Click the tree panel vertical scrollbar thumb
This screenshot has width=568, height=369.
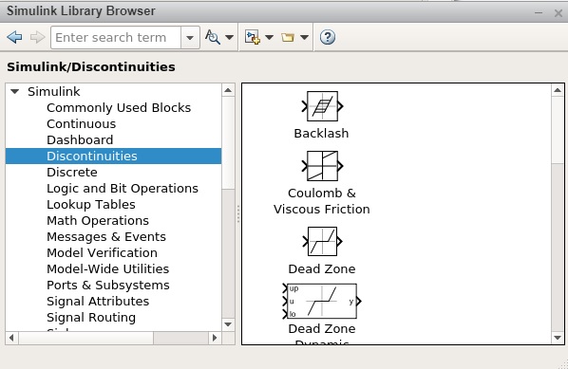coord(228,142)
